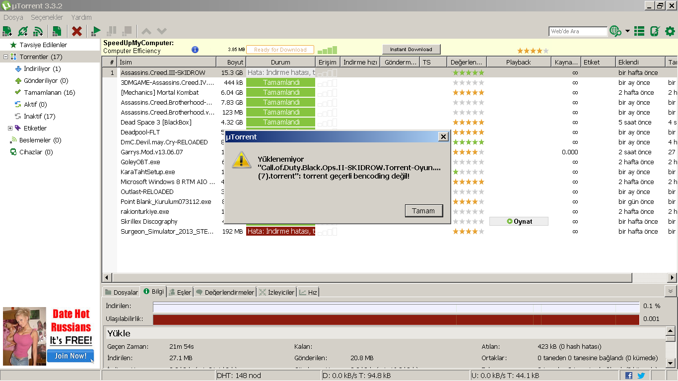Click Oynat for Skrillex Discography
This screenshot has width=678, height=381.
519,222
